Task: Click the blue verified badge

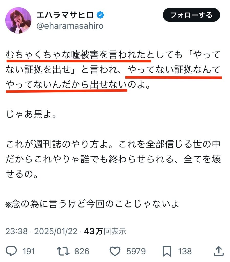Action: pyautogui.click(x=100, y=15)
